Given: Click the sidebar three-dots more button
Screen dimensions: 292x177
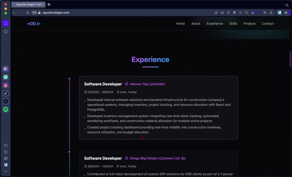Looking at the screenshot, I should pos(6,171).
